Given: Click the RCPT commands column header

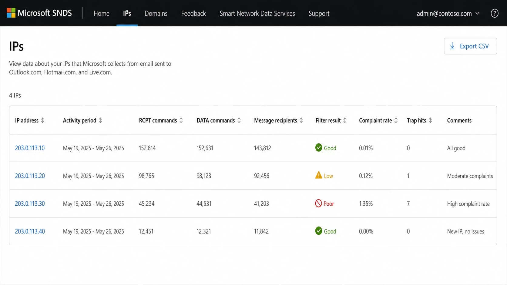Looking at the screenshot, I should pos(158,120).
